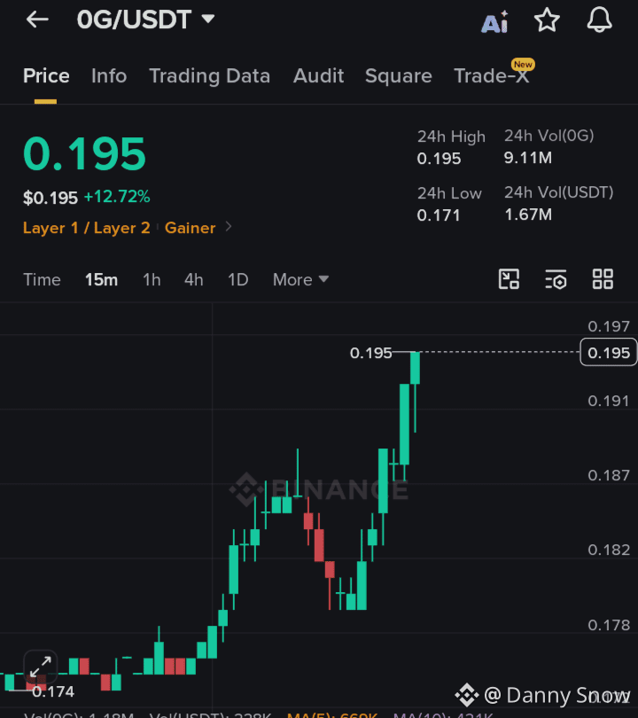Open the chart drawing tools icon
Screen dimensions: 638x718
[x=509, y=279]
